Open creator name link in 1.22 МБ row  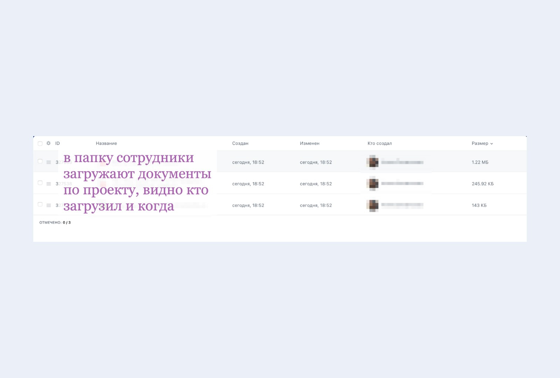402,162
